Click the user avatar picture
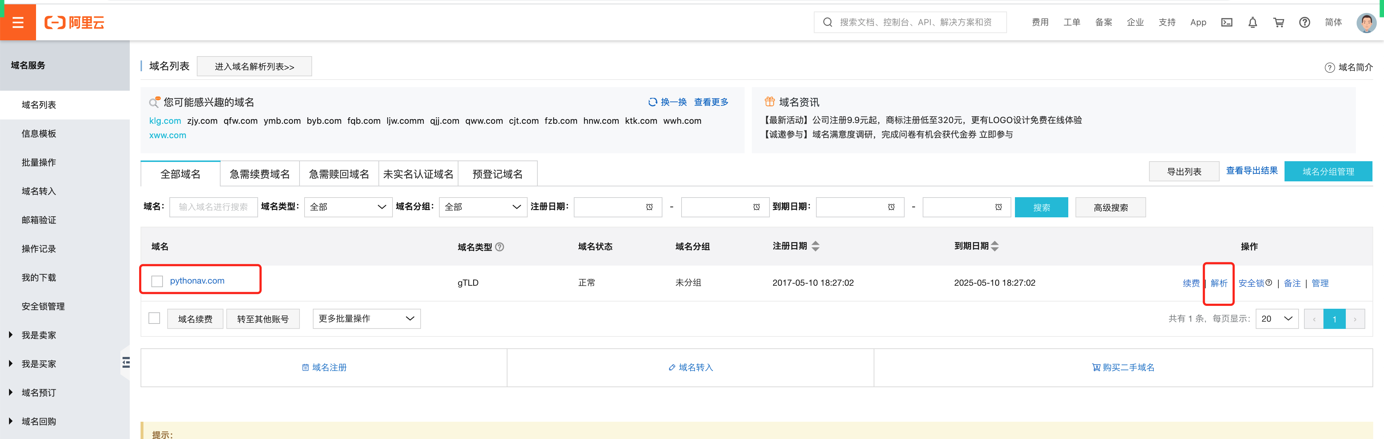1384x439 pixels. pos(1366,23)
